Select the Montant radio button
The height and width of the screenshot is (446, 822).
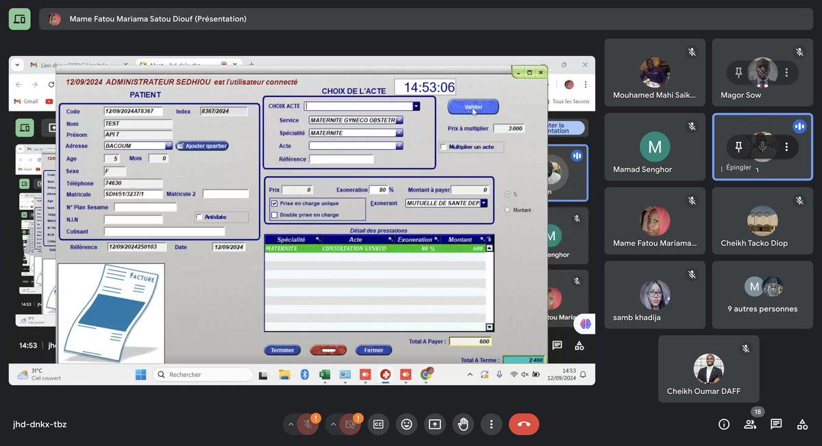tap(507, 209)
